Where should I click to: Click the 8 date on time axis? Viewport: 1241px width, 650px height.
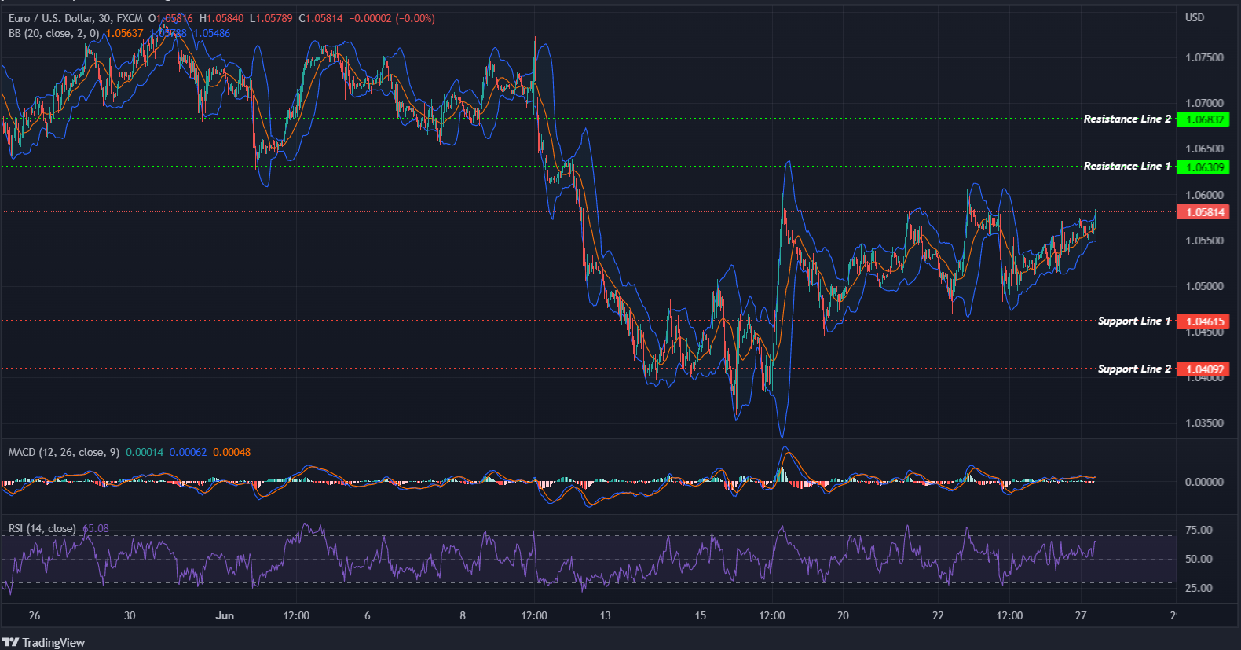(x=463, y=615)
